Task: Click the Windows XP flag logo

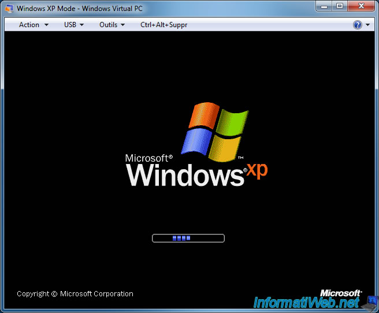Action: 215,132
